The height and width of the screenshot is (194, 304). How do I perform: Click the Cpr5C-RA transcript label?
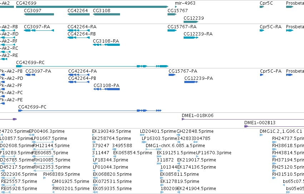coord(271,26)
